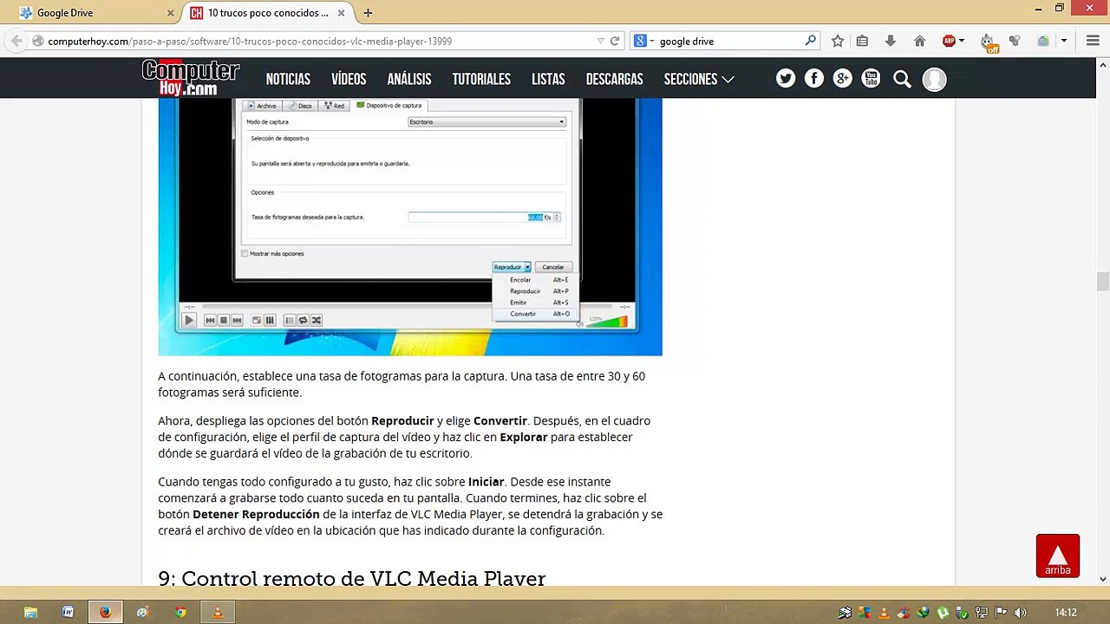Click the Greasemonkey off icon
Viewport: 1110px width, 624px height.
988,42
